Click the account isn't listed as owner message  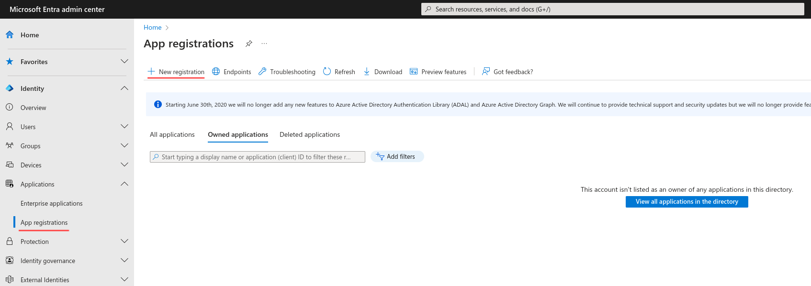coord(687,189)
